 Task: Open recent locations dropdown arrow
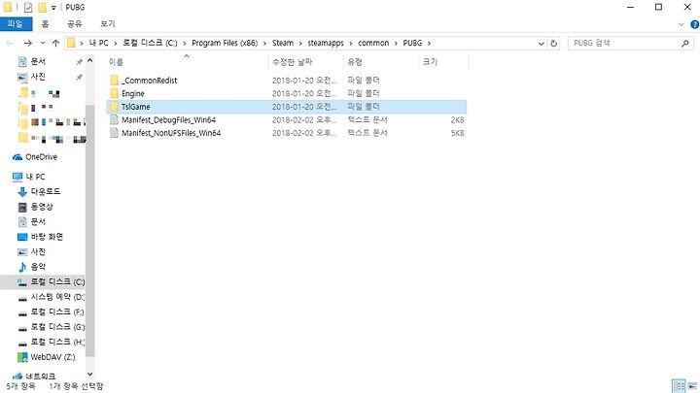coord(43,44)
